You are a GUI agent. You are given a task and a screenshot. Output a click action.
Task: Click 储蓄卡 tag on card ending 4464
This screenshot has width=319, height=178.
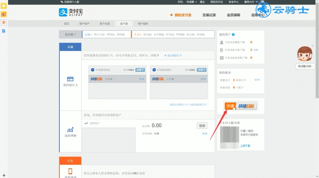[x=140, y=70]
